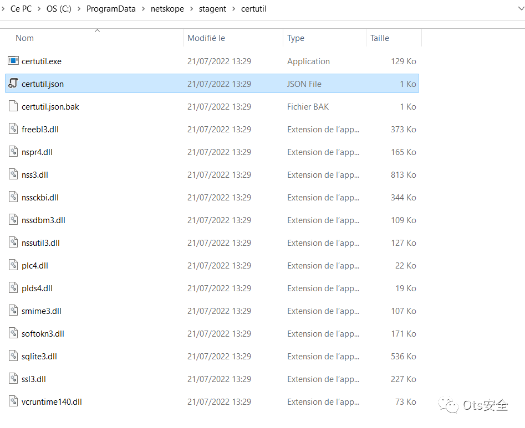Click the certutil.exe application icon
Image resolution: width=525 pixels, height=428 pixels.
[13, 61]
